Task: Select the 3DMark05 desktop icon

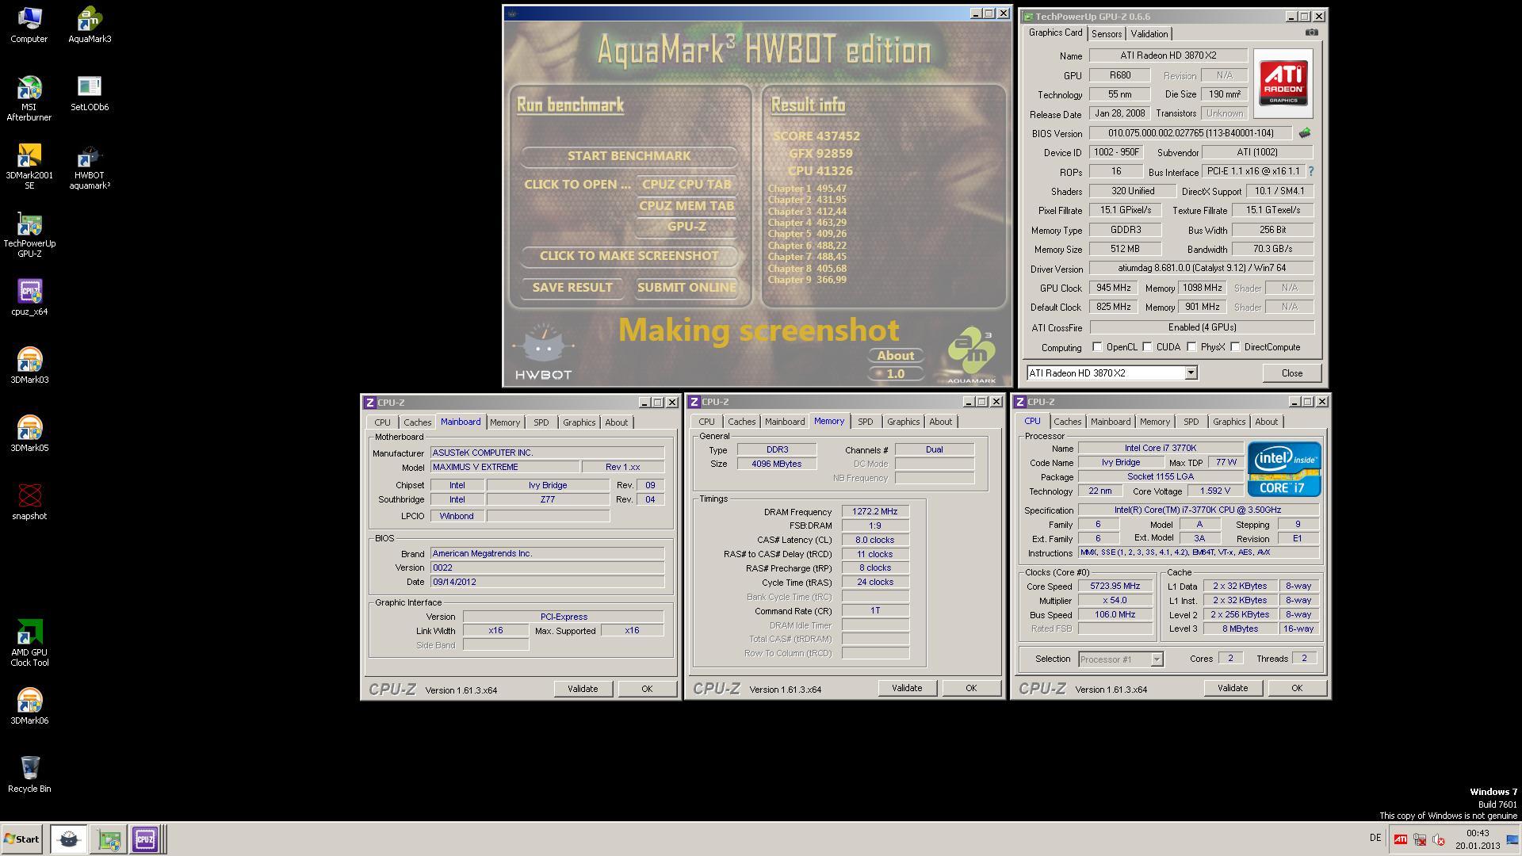Action: (x=29, y=434)
